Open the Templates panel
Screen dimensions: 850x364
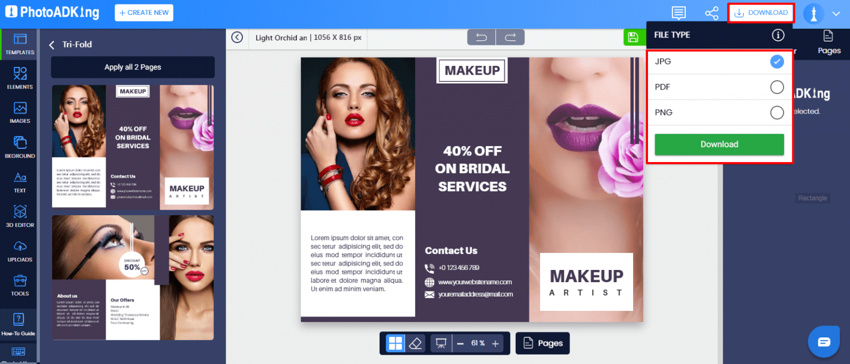19,44
